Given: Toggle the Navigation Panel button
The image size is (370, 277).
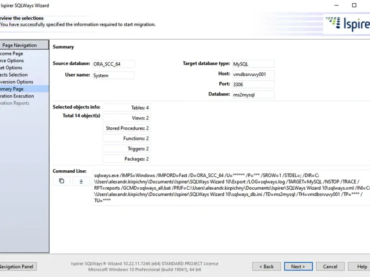Looking at the screenshot, I should click(18, 266).
